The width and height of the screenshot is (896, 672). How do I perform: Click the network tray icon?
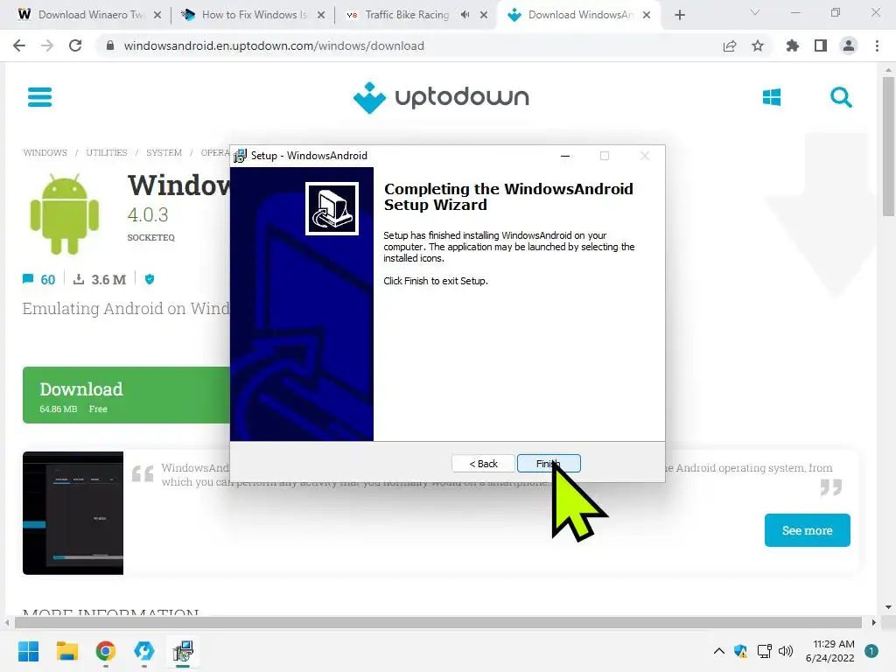764,651
